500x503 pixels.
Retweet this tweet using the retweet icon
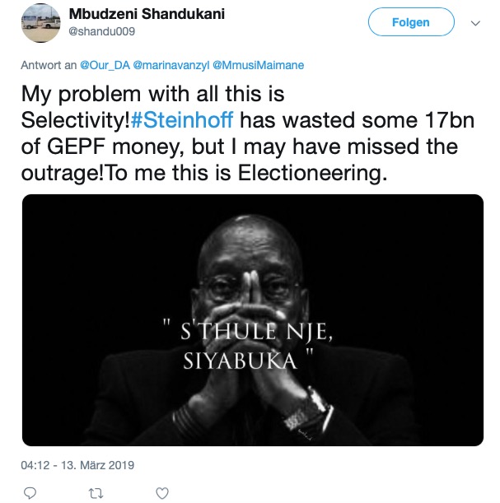96,492
